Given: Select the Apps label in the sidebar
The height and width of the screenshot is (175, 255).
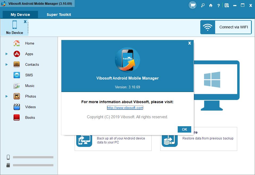Looking at the screenshot, I should click(x=29, y=54).
